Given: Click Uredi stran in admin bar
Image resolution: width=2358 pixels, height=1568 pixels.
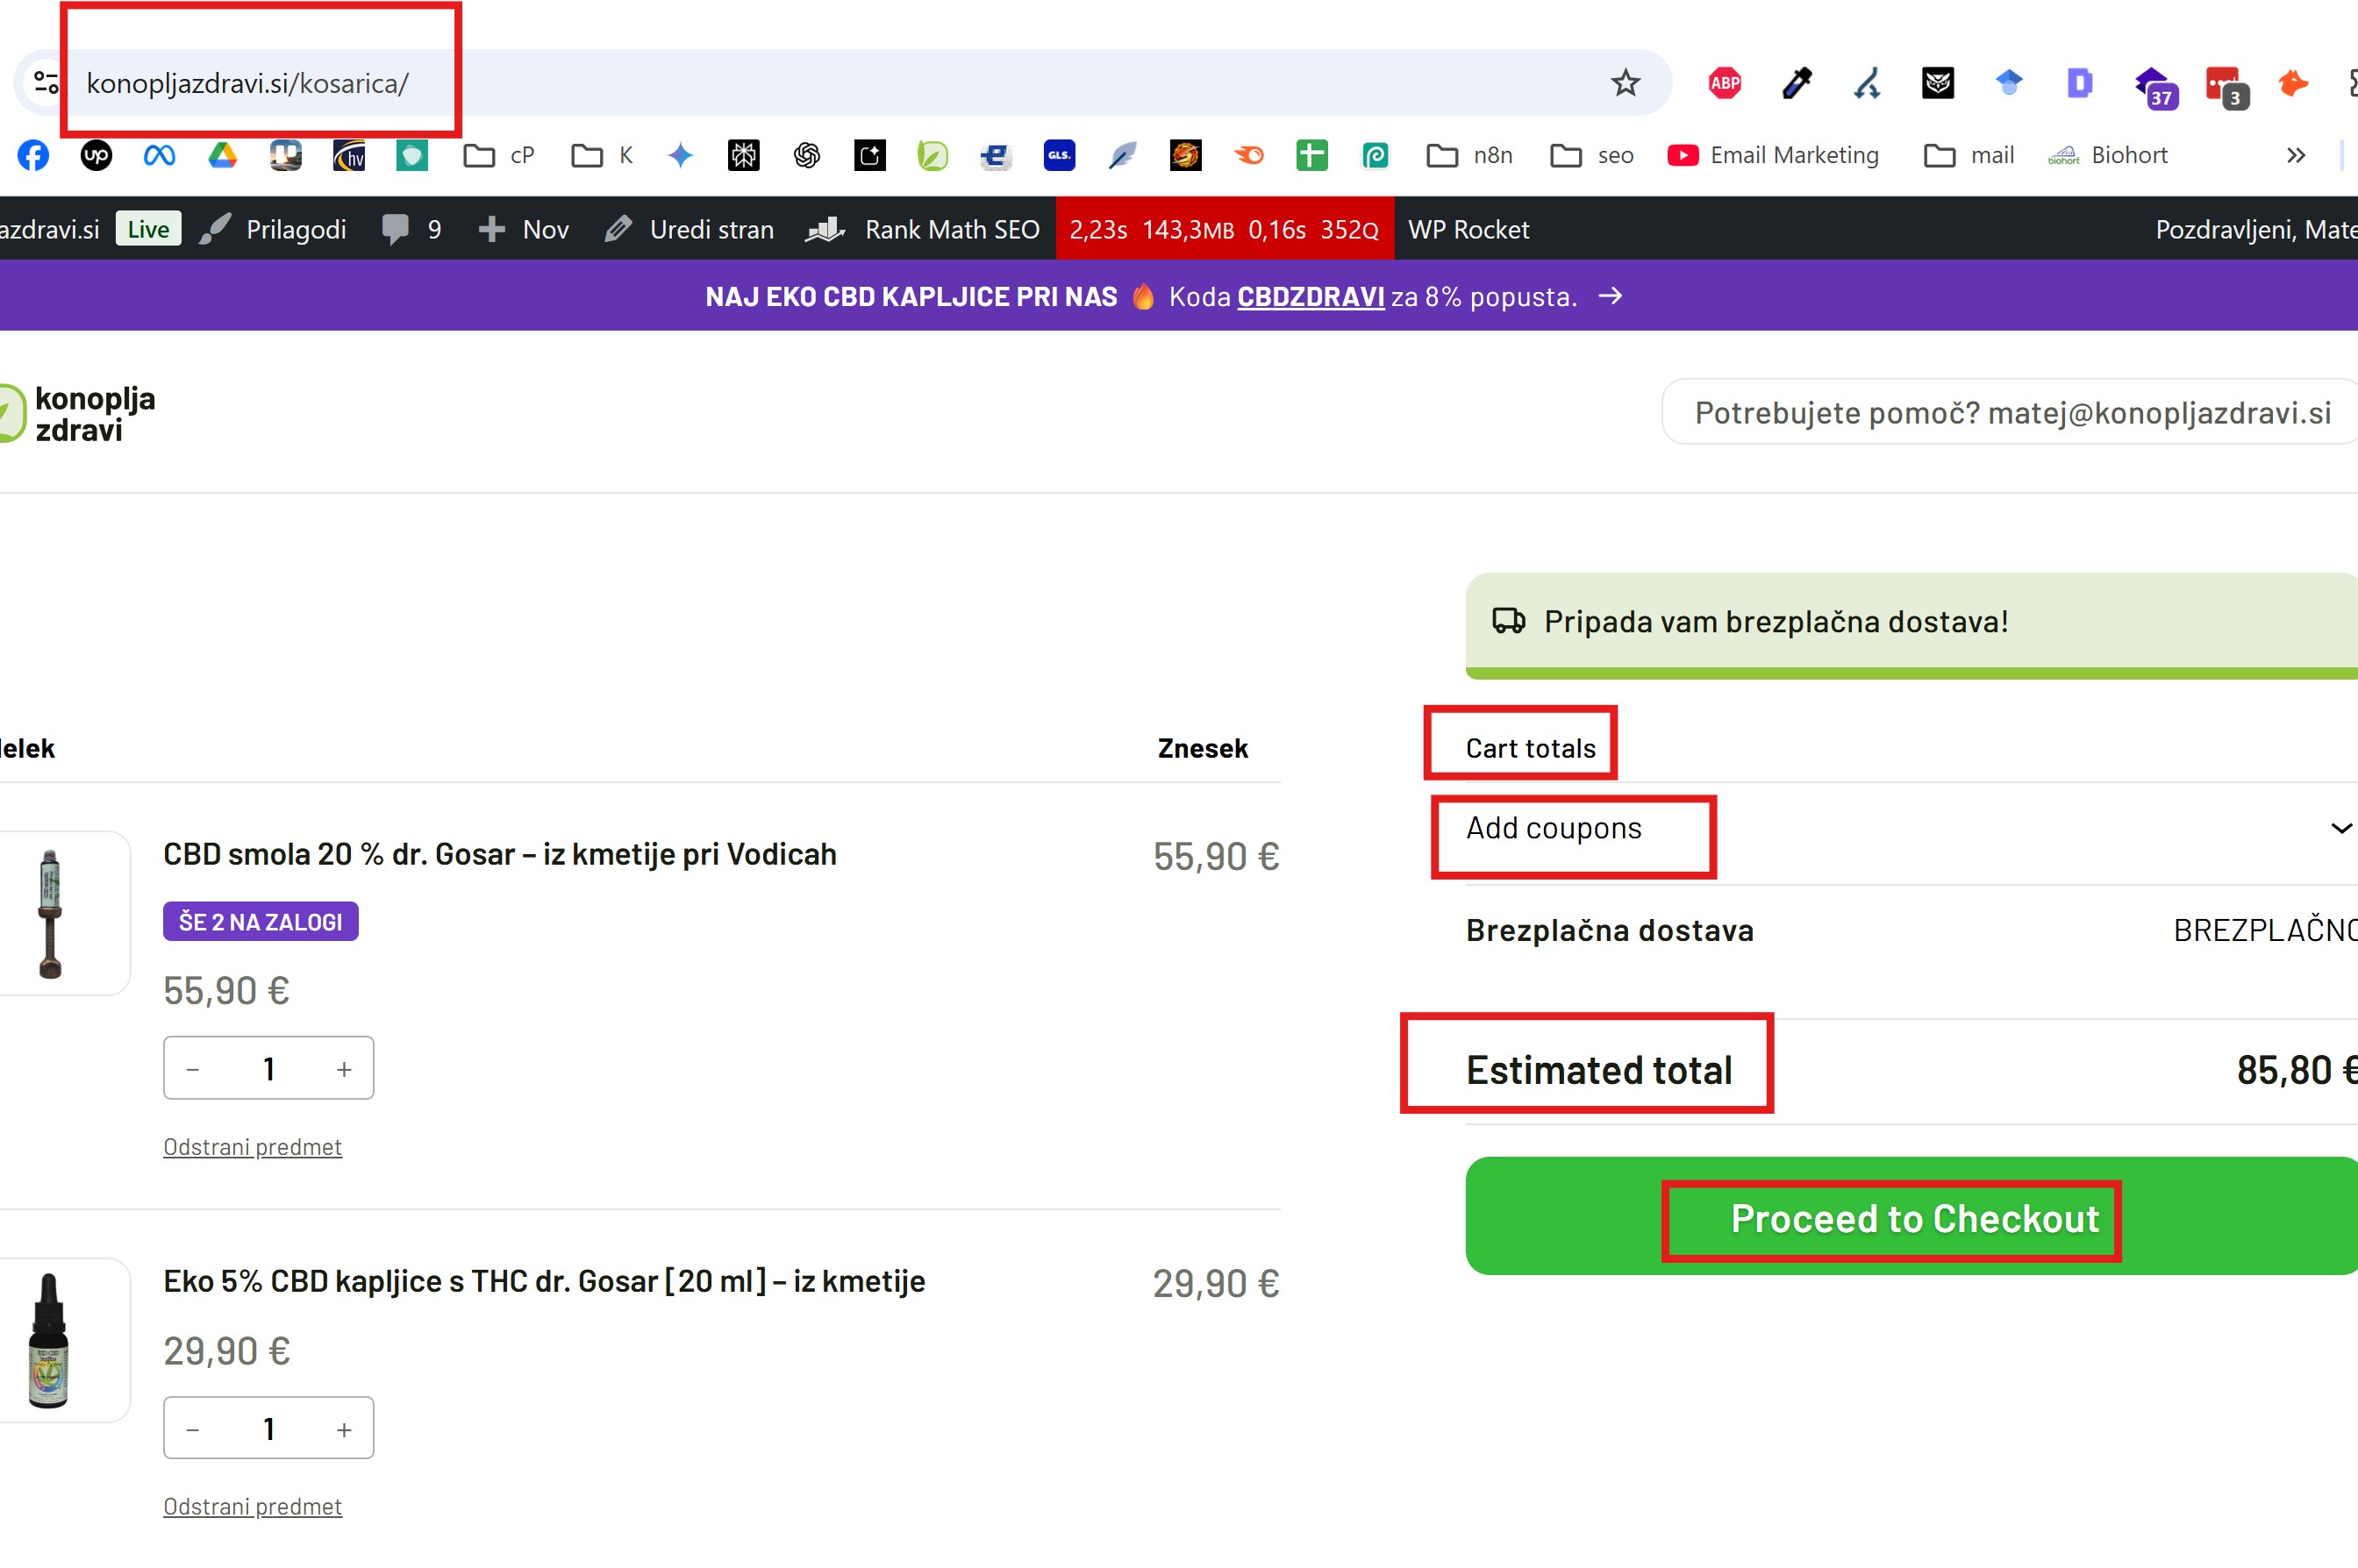Looking at the screenshot, I should click(689, 229).
